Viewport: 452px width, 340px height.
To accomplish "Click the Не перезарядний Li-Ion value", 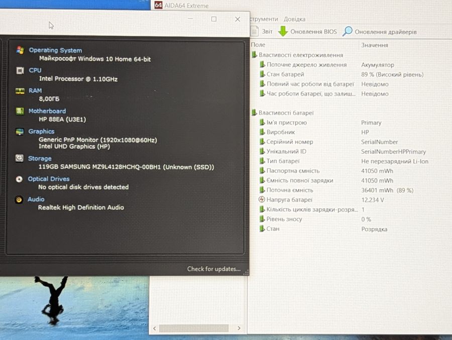I will click(x=395, y=161).
